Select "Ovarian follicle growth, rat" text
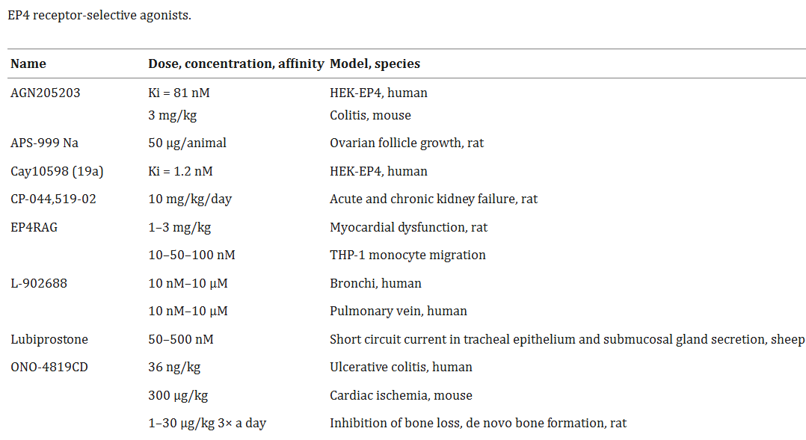This screenshot has height=440, width=806. pyautogui.click(x=407, y=143)
